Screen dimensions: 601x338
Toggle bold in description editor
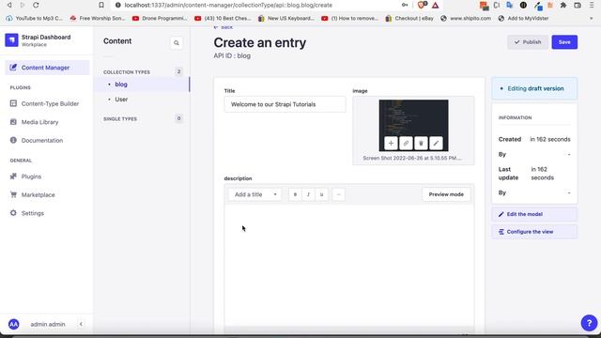[x=295, y=194]
